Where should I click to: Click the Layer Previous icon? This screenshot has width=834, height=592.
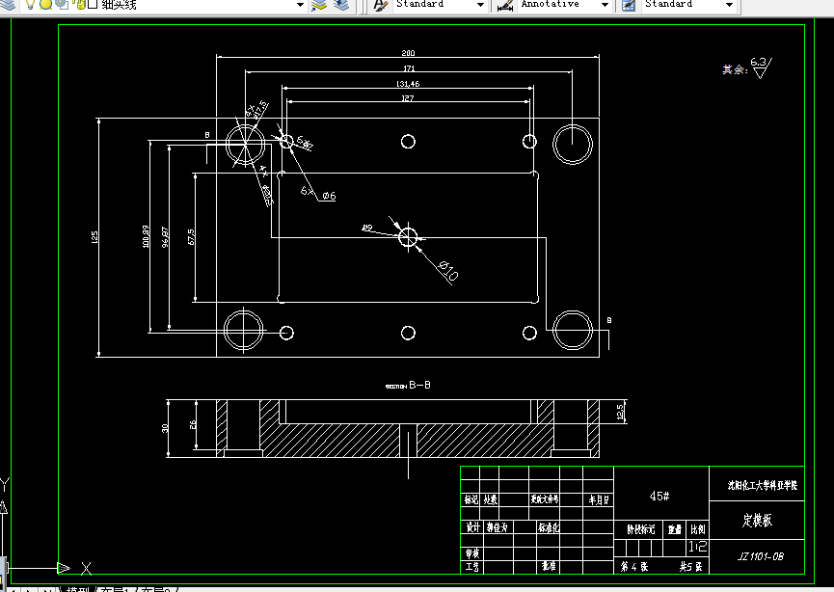(341, 5)
